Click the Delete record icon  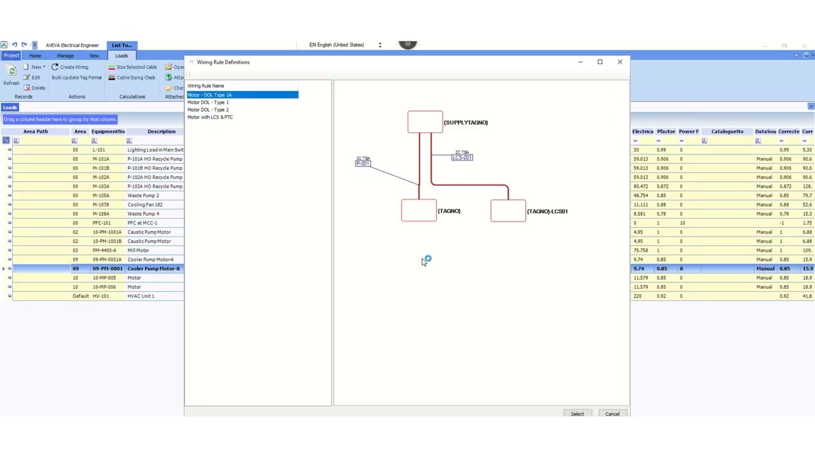27,88
